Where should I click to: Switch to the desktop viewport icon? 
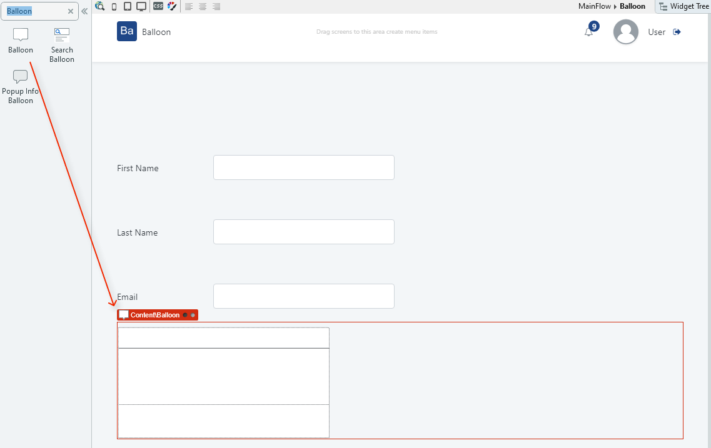pos(140,6)
